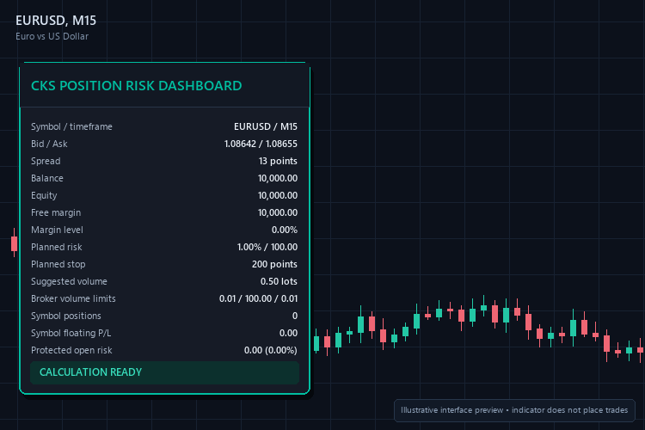Click the CALCULATION READY status bar
The image size is (645, 430).
(x=164, y=372)
